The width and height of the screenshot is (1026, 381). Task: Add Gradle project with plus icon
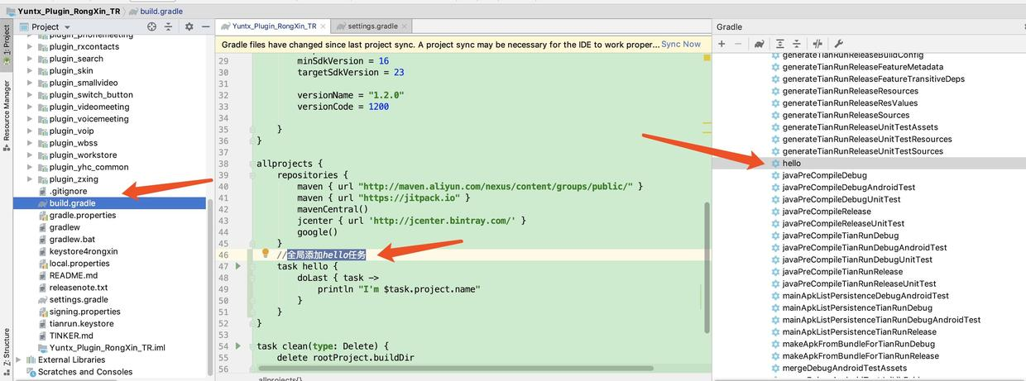(722, 44)
